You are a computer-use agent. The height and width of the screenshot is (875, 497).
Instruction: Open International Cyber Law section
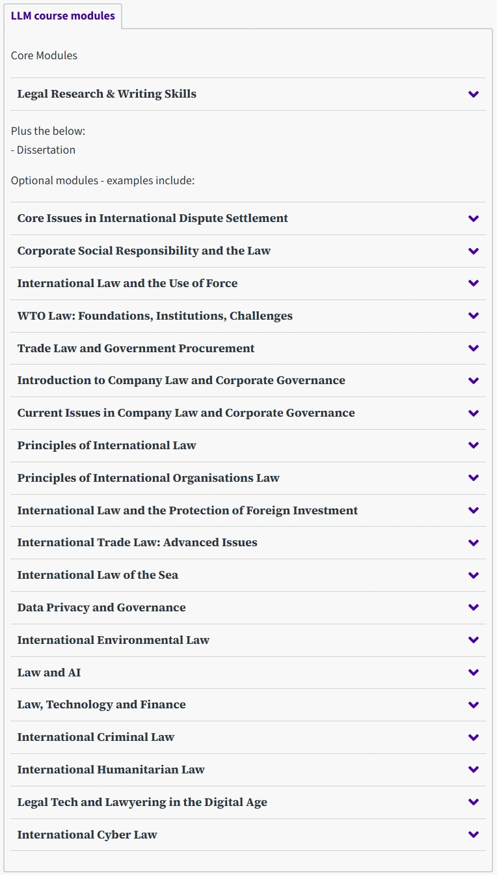pos(87,835)
